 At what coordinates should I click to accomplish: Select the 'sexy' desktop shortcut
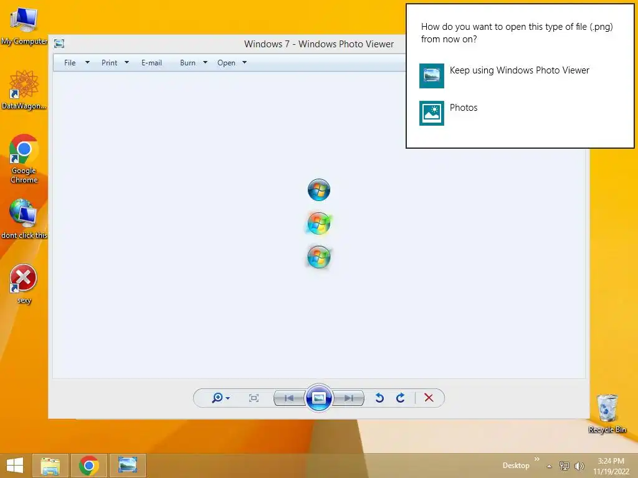click(x=24, y=284)
